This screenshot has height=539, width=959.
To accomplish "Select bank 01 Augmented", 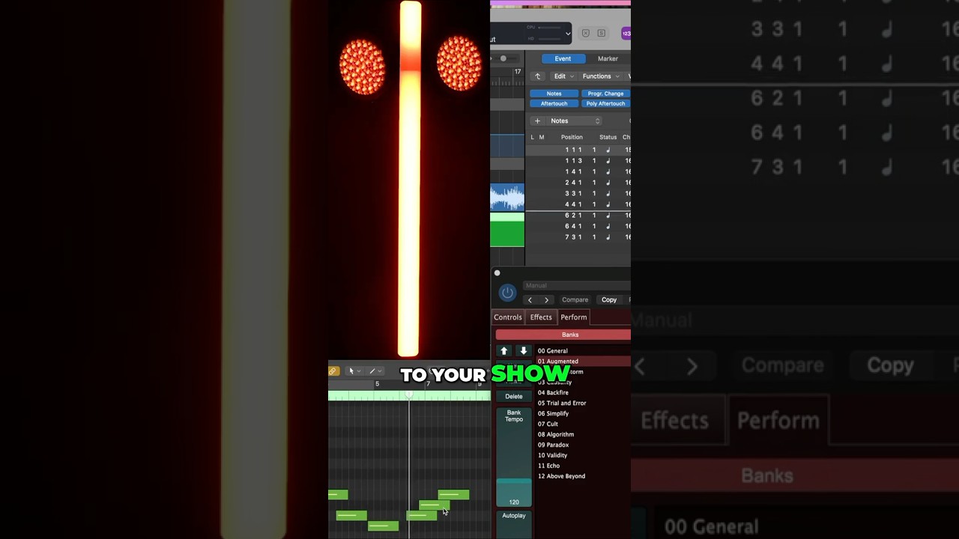I will tap(582, 362).
